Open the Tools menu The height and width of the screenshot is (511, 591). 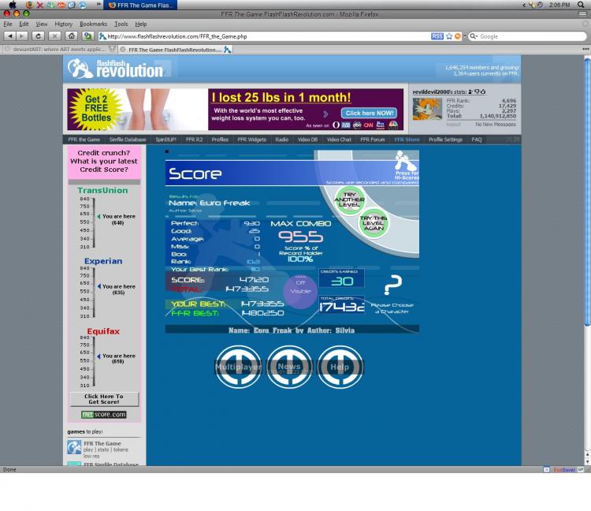click(121, 24)
